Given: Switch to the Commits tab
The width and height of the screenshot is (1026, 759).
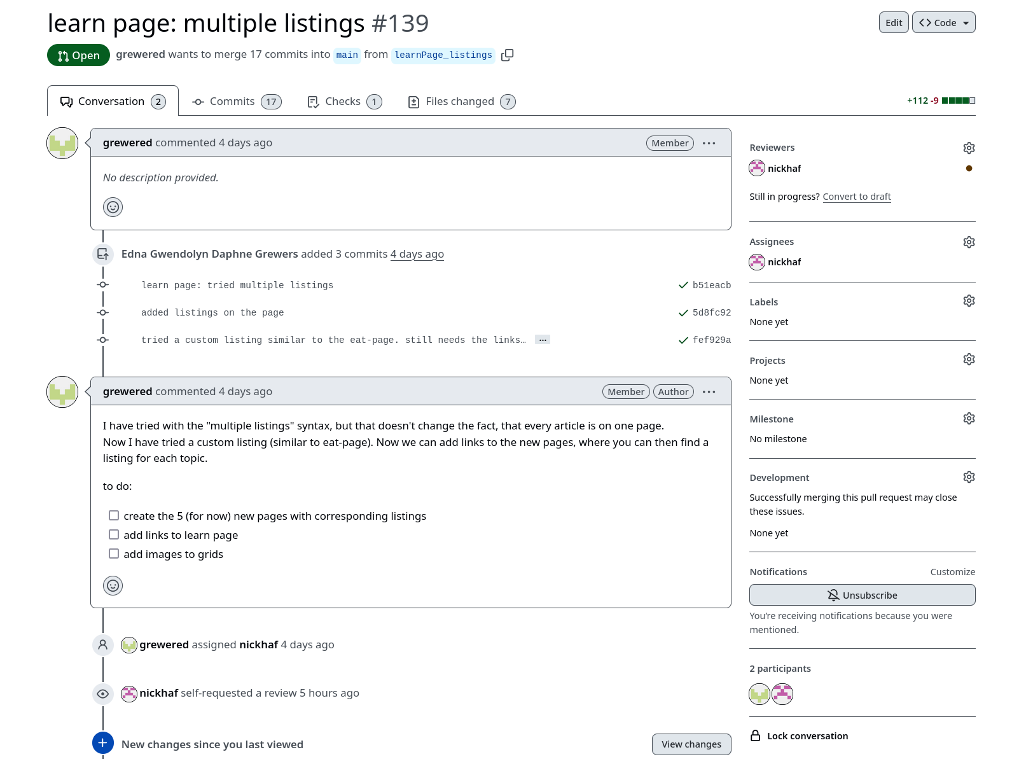Looking at the screenshot, I should [236, 102].
